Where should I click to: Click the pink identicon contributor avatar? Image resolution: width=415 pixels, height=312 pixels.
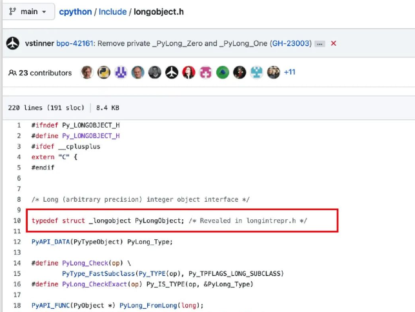tap(206, 72)
